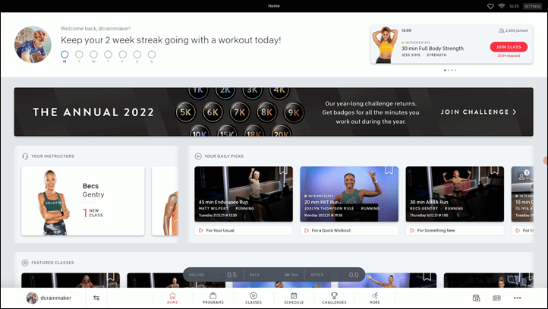Select the Wednesday streak circle
The height and width of the screenshot is (309, 548).
coord(93,55)
